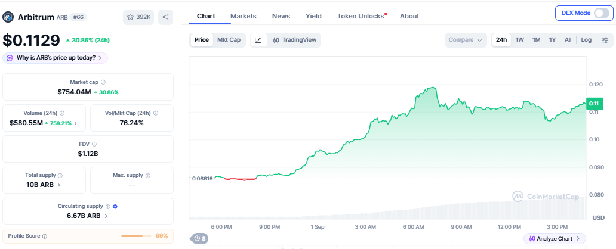Click the FDV info icon

(94, 144)
